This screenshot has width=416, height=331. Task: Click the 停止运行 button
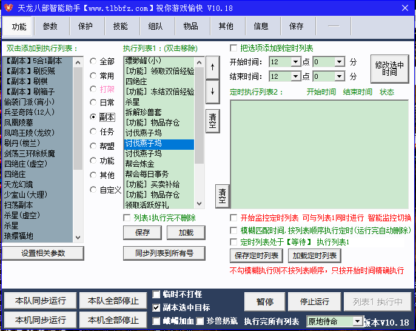tap(314, 301)
